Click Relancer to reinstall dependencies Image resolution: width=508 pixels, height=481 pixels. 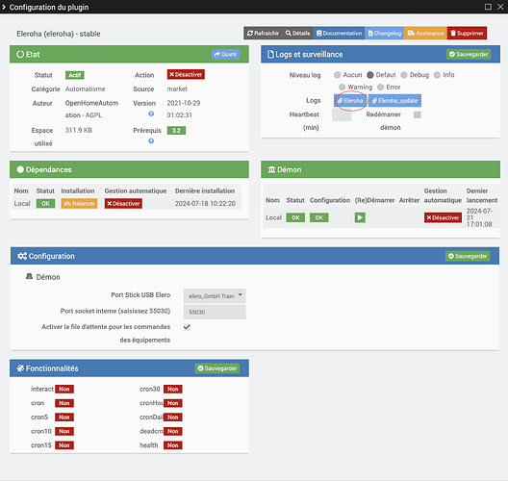(x=79, y=203)
